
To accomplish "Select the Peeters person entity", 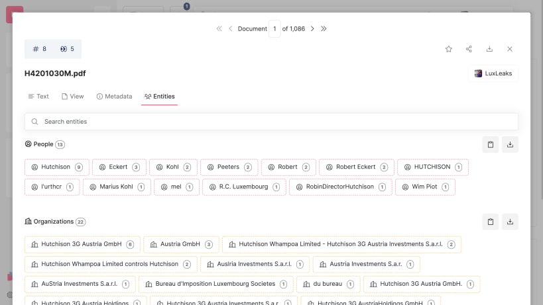I will tap(229, 167).
